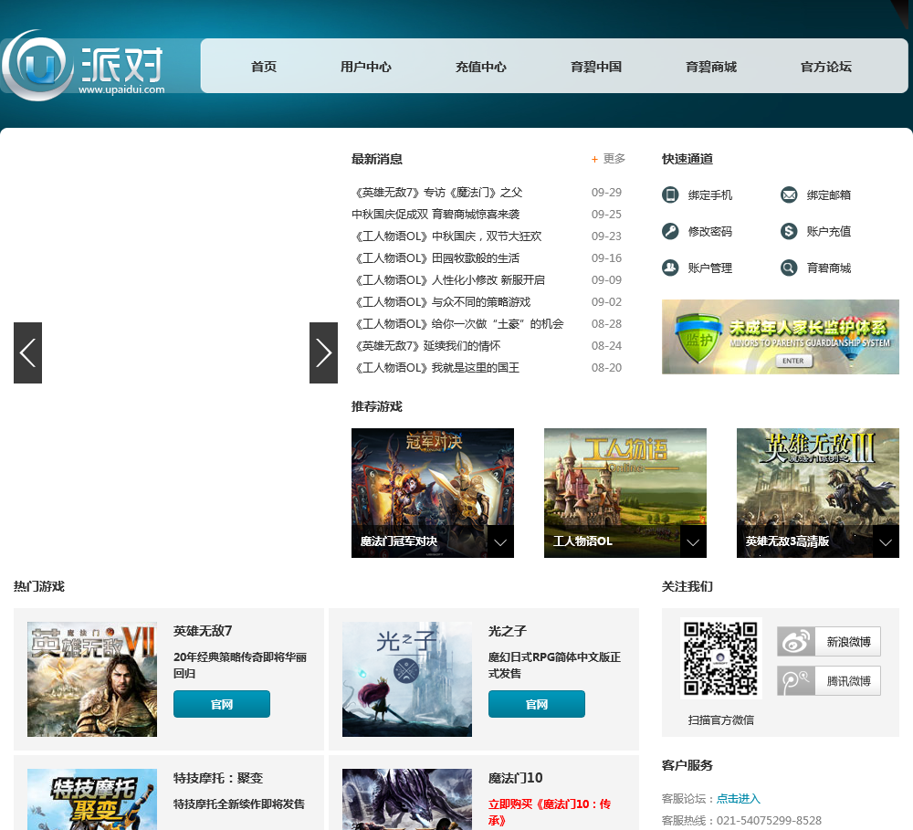
Task: Open the 充值中心 navigation item
Action: [x=481, y=67]
